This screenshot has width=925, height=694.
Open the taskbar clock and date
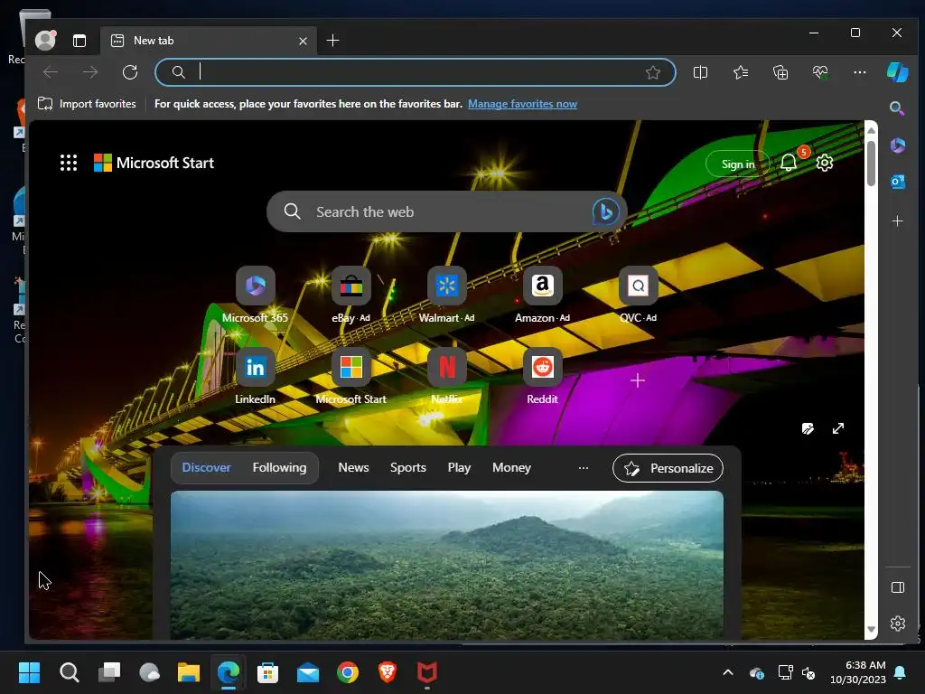point(858,672)
